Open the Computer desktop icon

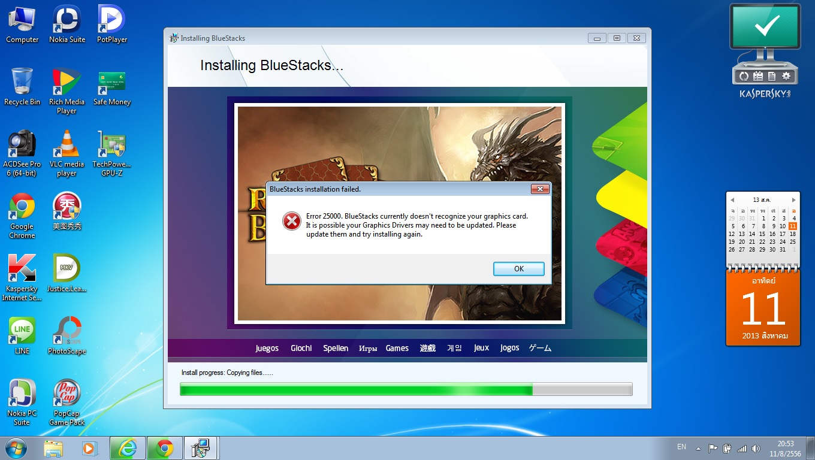click(x=22, y=25)
